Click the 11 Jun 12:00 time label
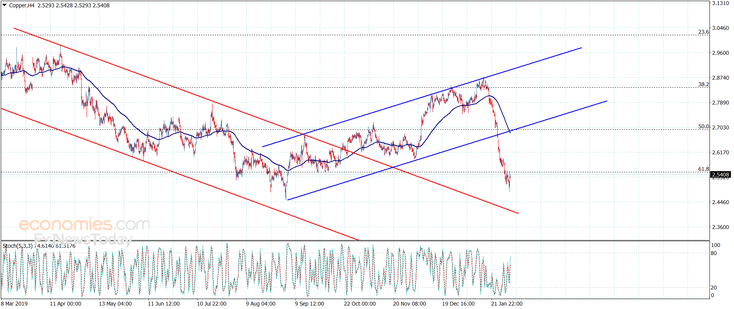This screenshot has width=734, height=309. 164,304
